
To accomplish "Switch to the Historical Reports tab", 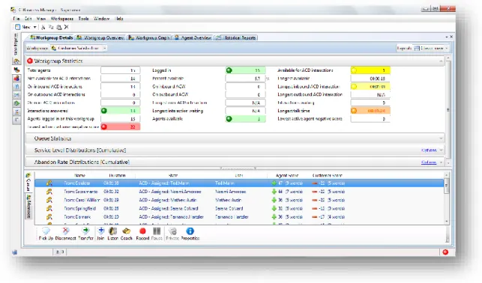I will click(x=236, y=37).
